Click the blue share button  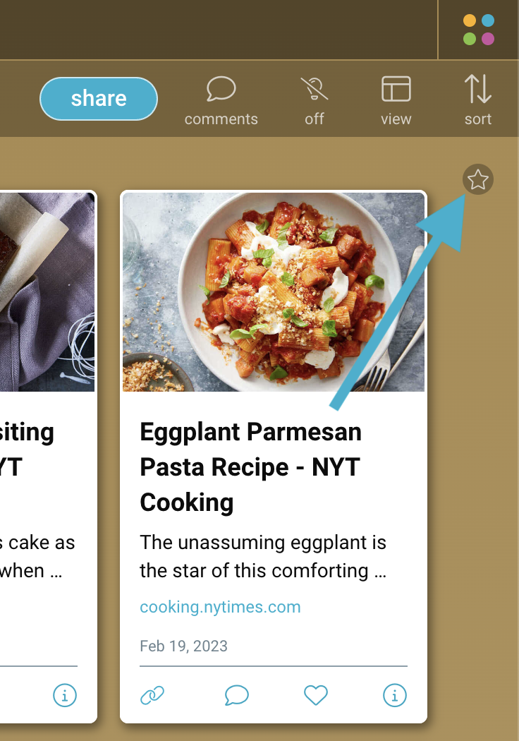(x=98, y=98)
